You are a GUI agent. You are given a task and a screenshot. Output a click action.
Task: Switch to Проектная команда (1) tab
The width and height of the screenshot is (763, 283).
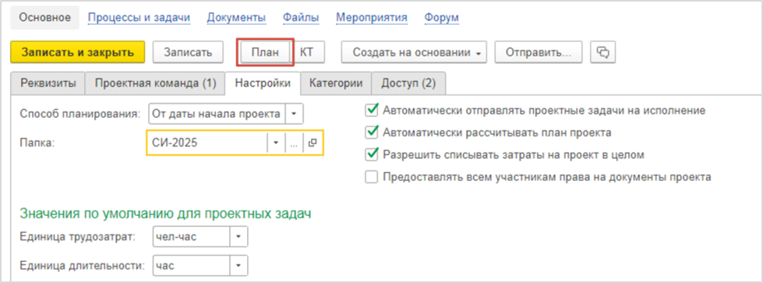point(155,83)
